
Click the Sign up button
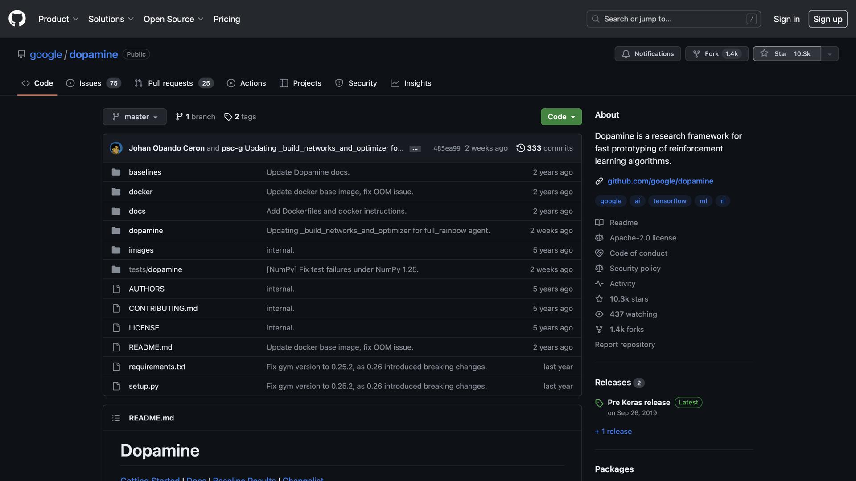[827, 19]
